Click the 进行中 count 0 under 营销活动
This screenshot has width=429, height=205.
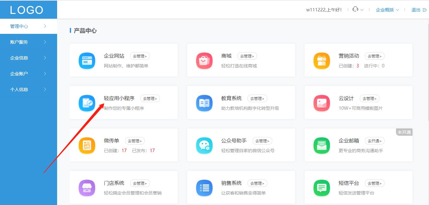click(383, 66)
